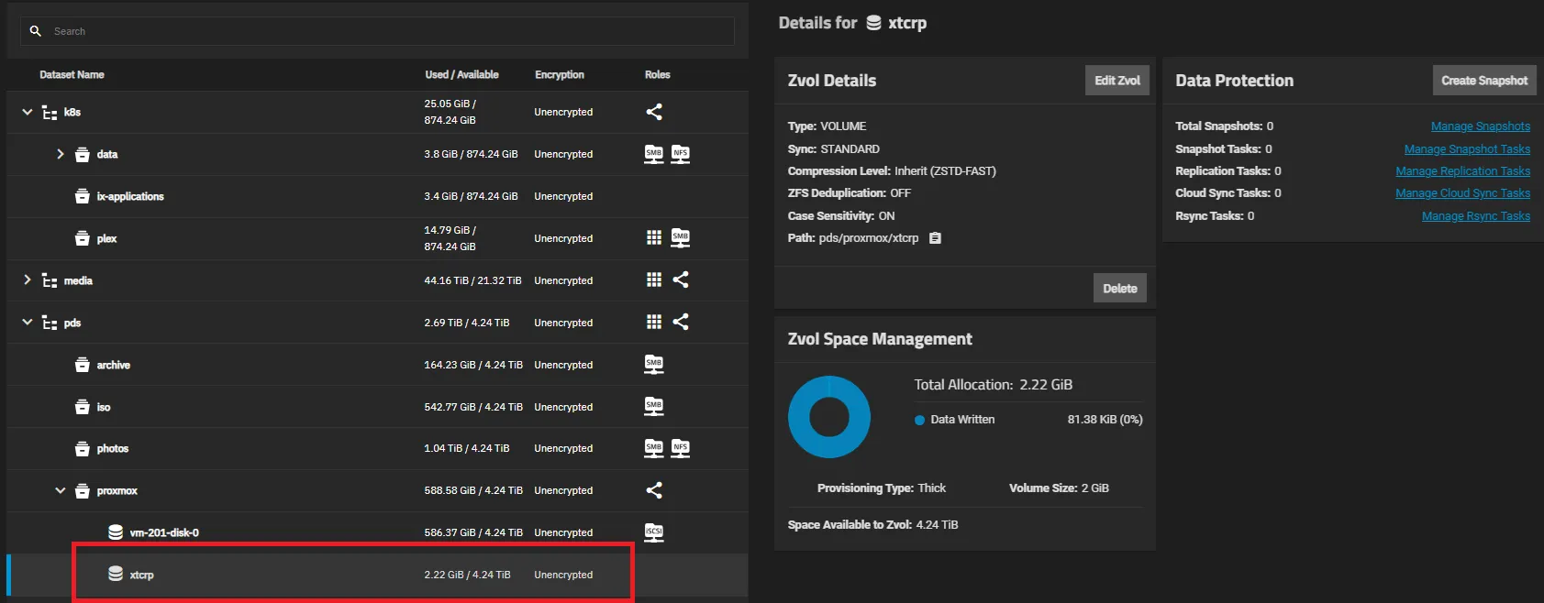Screen dimensions: 1544x603
Task: Click the data dataset icon
Action: click(83, 155)
